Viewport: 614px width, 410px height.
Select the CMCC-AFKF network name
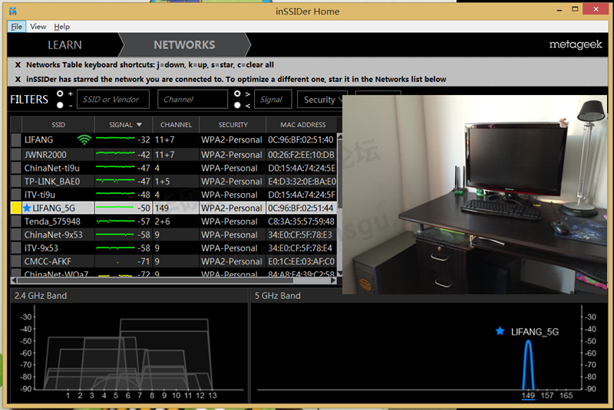(48, 261)
